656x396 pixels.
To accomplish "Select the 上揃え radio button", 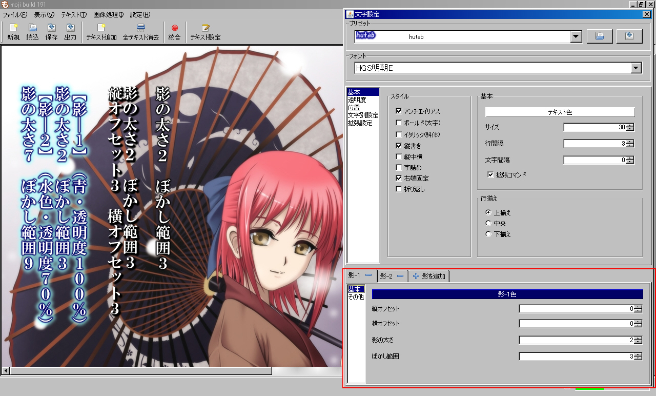I will coord(488,212).
